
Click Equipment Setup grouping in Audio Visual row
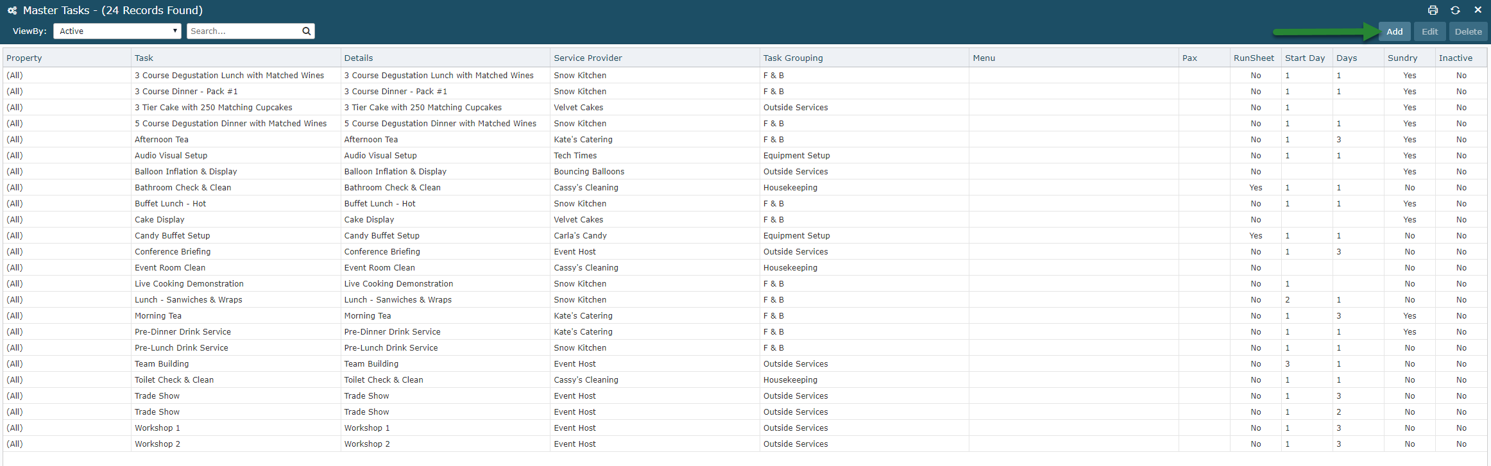coord(796,155)
